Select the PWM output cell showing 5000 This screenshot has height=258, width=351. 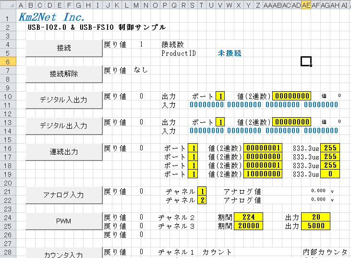pyautogui.click(x=316, y=226)
